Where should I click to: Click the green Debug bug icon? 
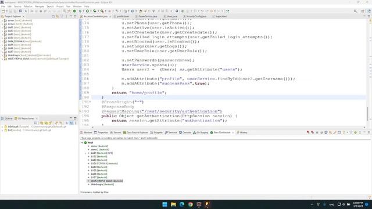(x=80, y=11)
